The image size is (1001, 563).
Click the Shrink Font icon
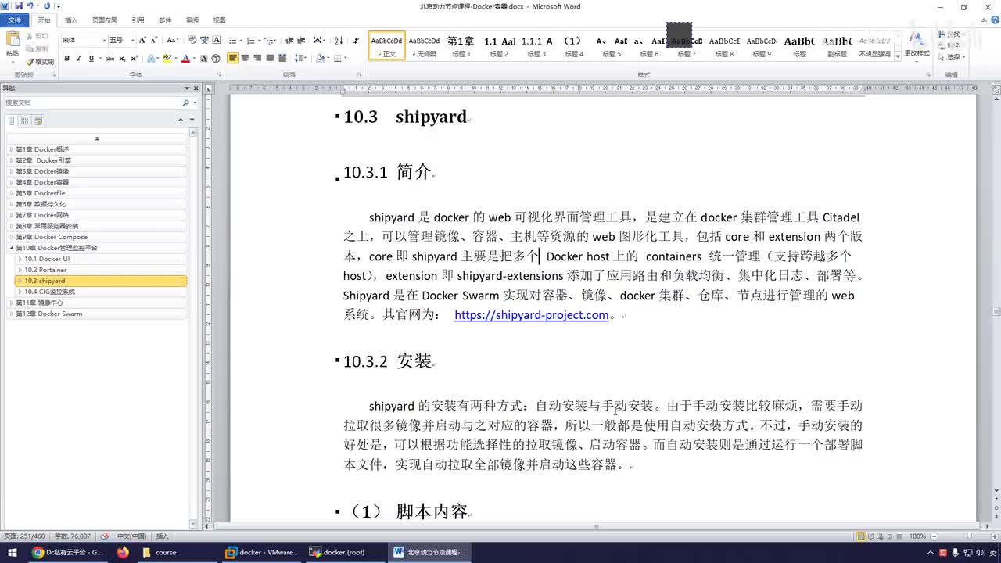(154, 40)
